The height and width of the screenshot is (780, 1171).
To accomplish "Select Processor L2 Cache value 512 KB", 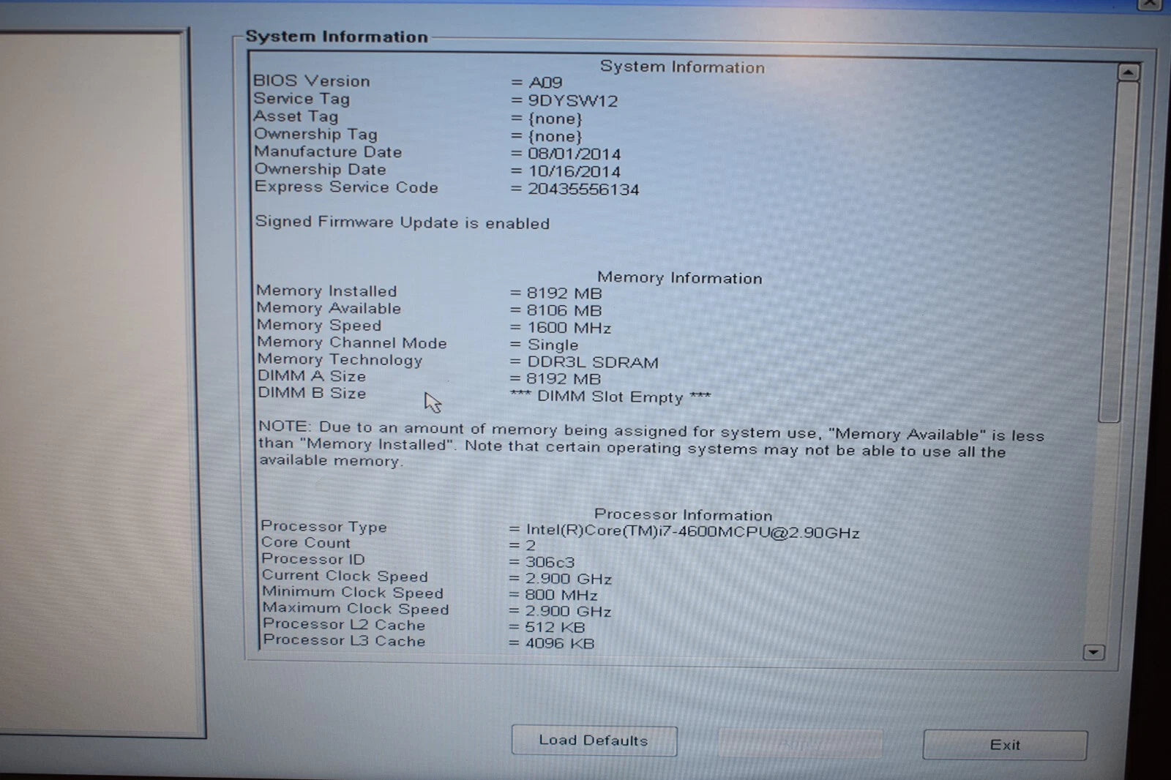I will point(555,628).
